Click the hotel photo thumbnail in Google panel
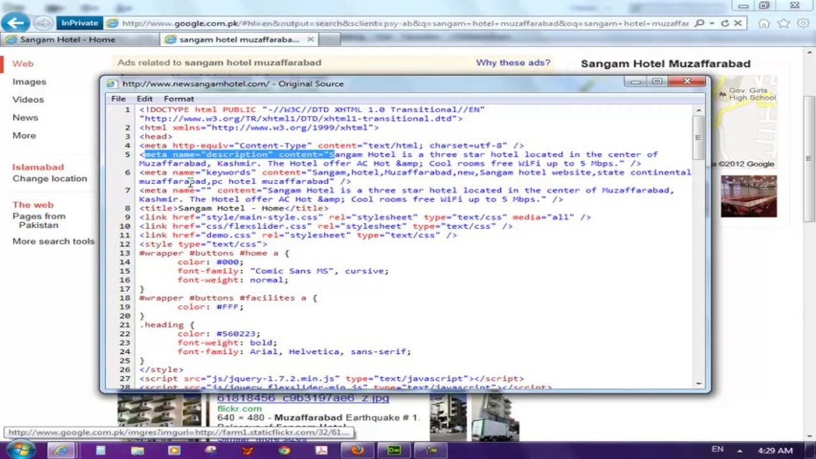The image size is (816, 459). (749, 196)
